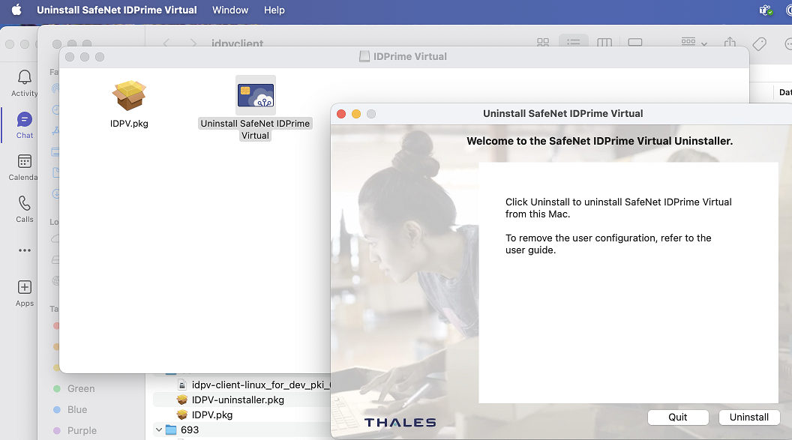Select IDPV-uninstaller.pkg in the file list
Screen dimensions: 792x440
[x=238, y=400]
